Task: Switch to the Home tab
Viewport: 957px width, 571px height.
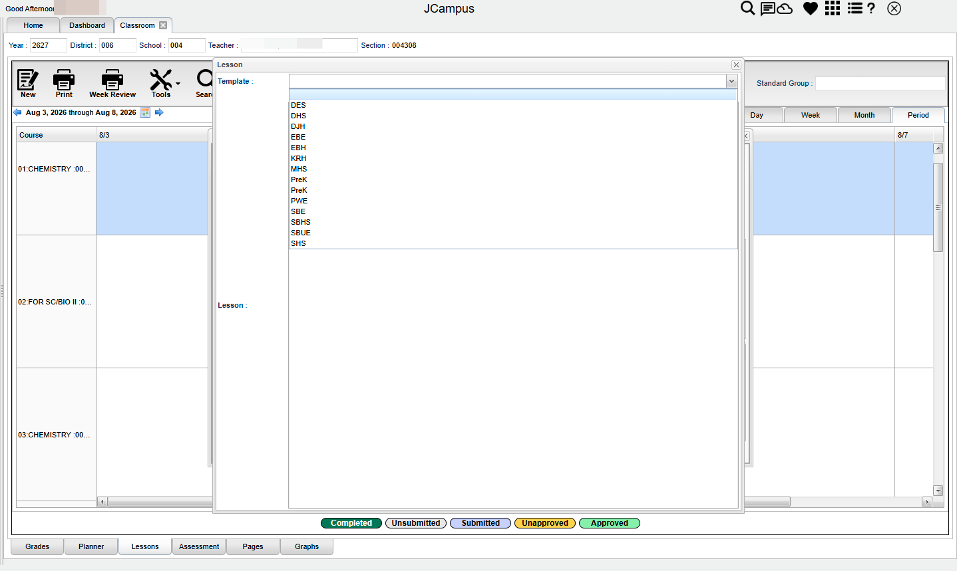Action: pos(33,25)
